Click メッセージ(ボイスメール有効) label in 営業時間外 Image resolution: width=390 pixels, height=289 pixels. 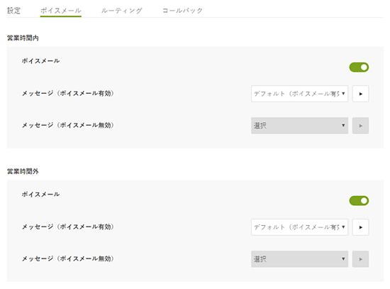pyautogui.click(x=68, y=227)
